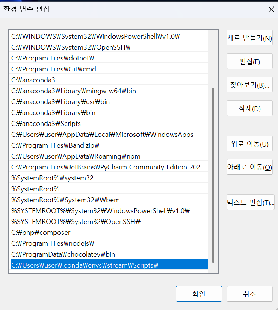Select the C:\anaconda3\Scripts entry
The image size is (278, 310).
click(109, 124)
